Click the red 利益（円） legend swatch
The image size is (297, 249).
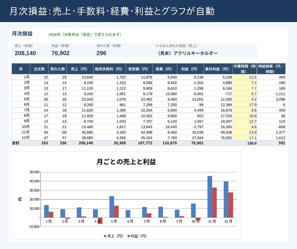pyautogui.click(x=129, y=236)
